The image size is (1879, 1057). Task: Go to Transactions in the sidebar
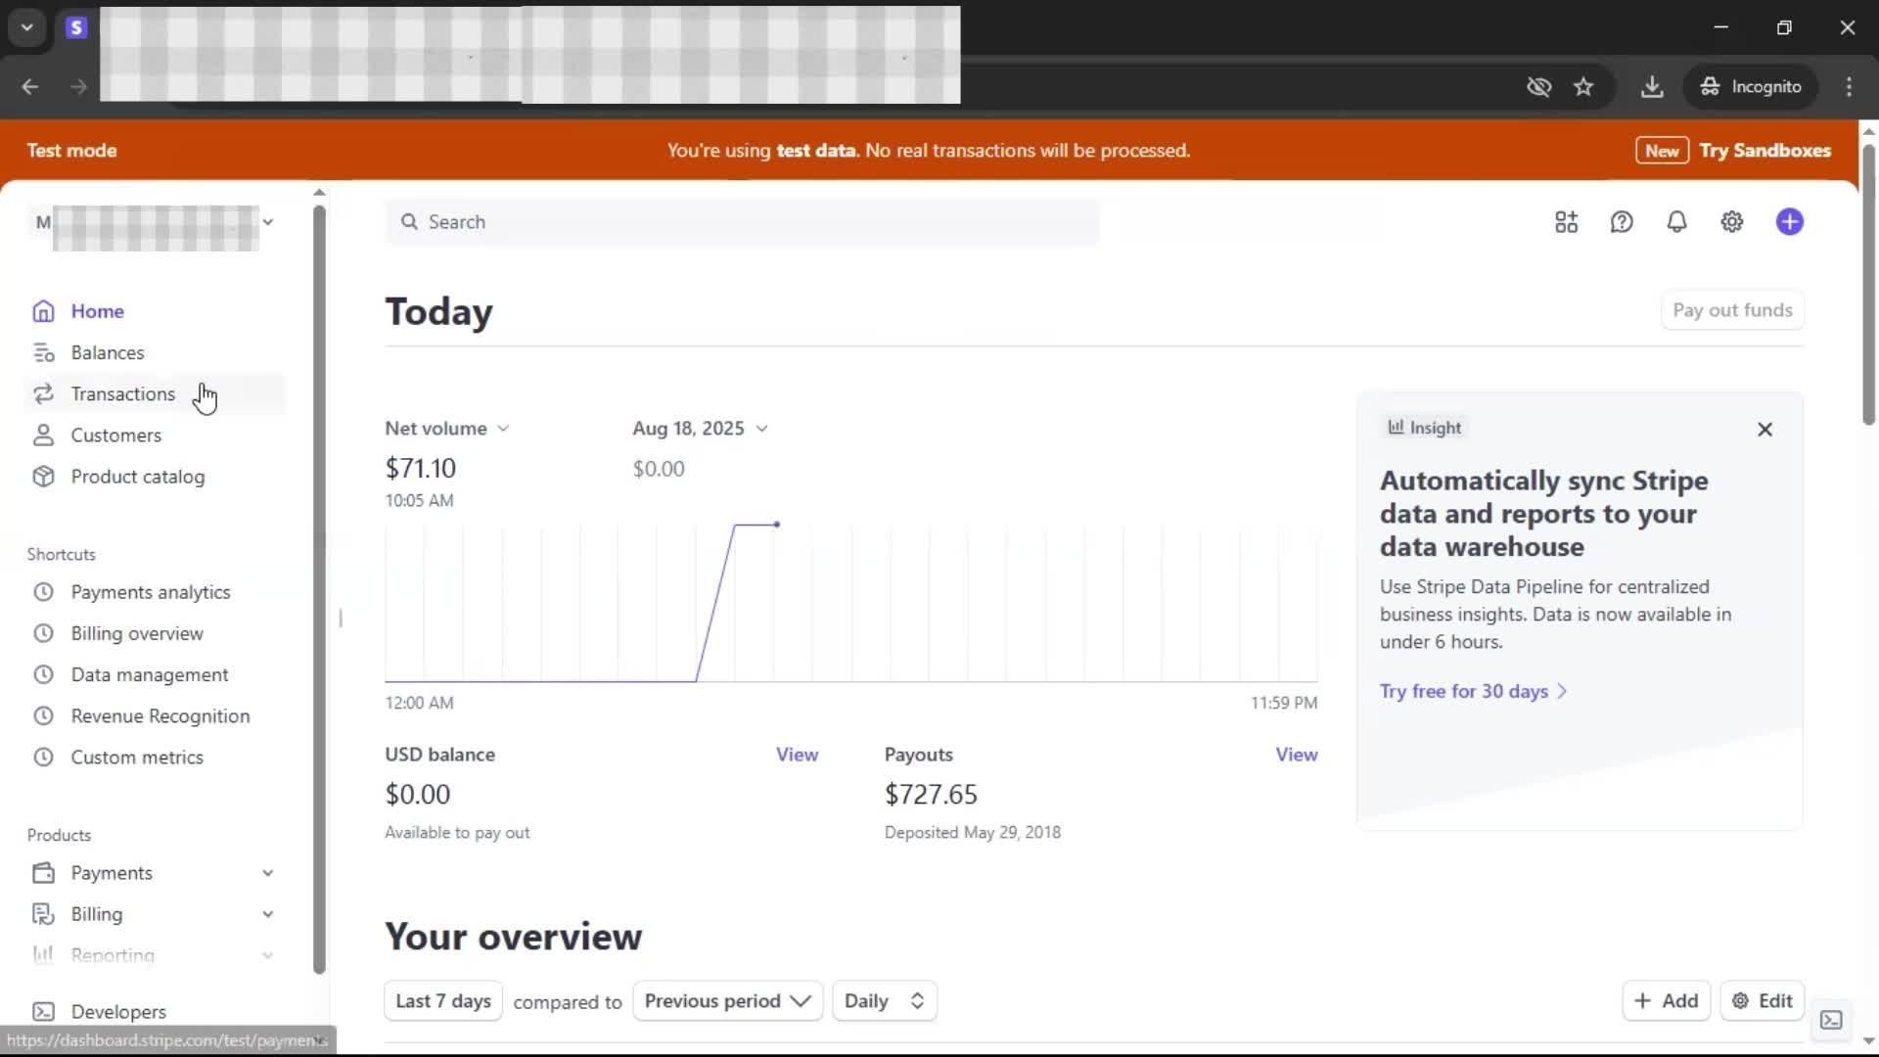[122, 394]
